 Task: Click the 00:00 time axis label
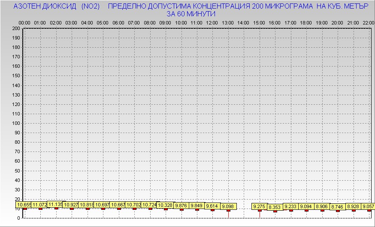point(24,22)
